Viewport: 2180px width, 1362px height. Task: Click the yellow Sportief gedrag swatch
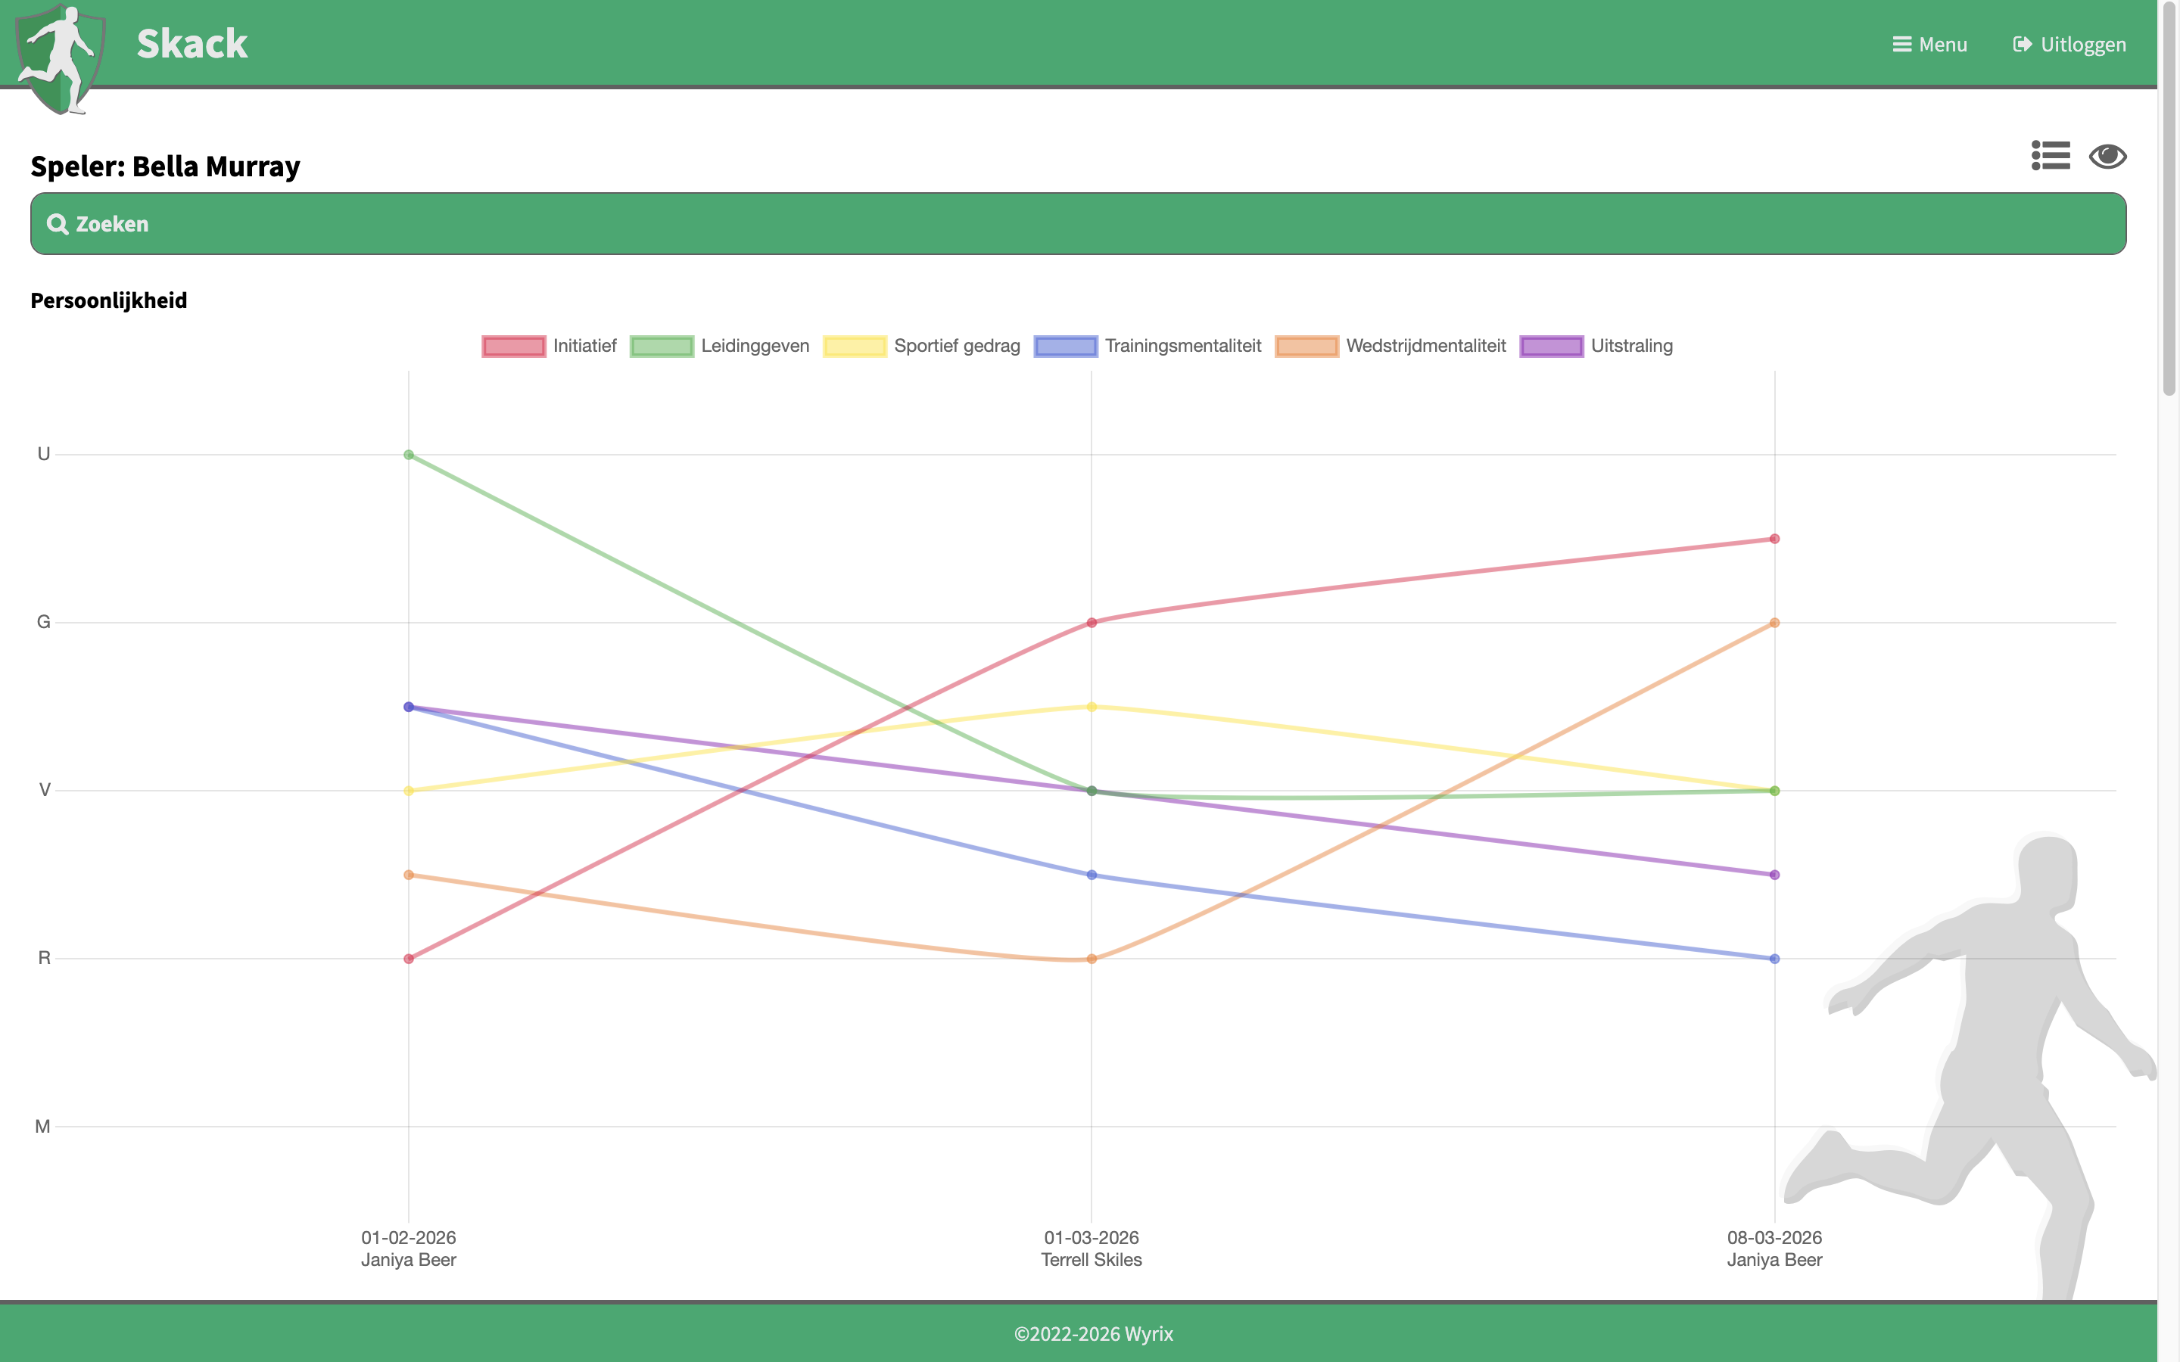[854, 346]
